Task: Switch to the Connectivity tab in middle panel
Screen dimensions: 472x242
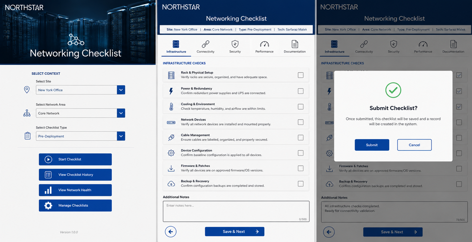Action: [206, 47]
